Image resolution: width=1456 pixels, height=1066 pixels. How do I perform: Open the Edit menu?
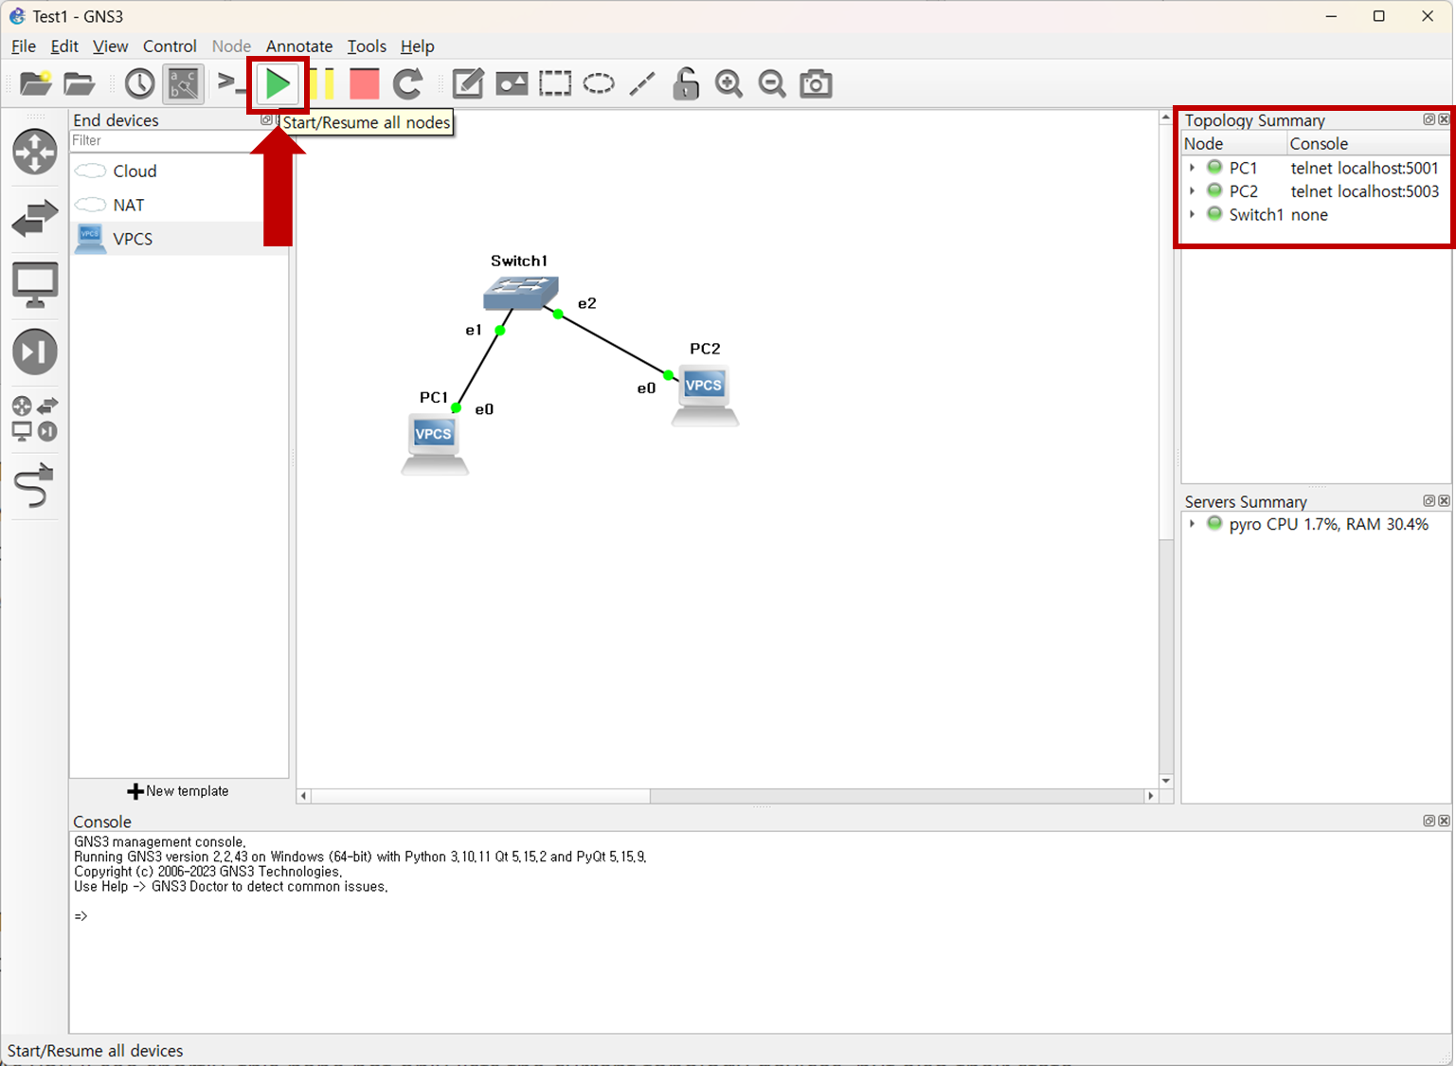[64, 45]
